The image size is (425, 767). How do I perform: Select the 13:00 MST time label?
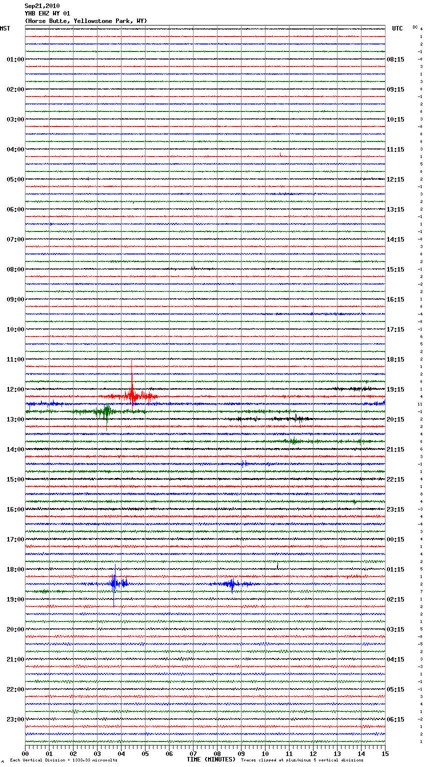tap(15, 419)
